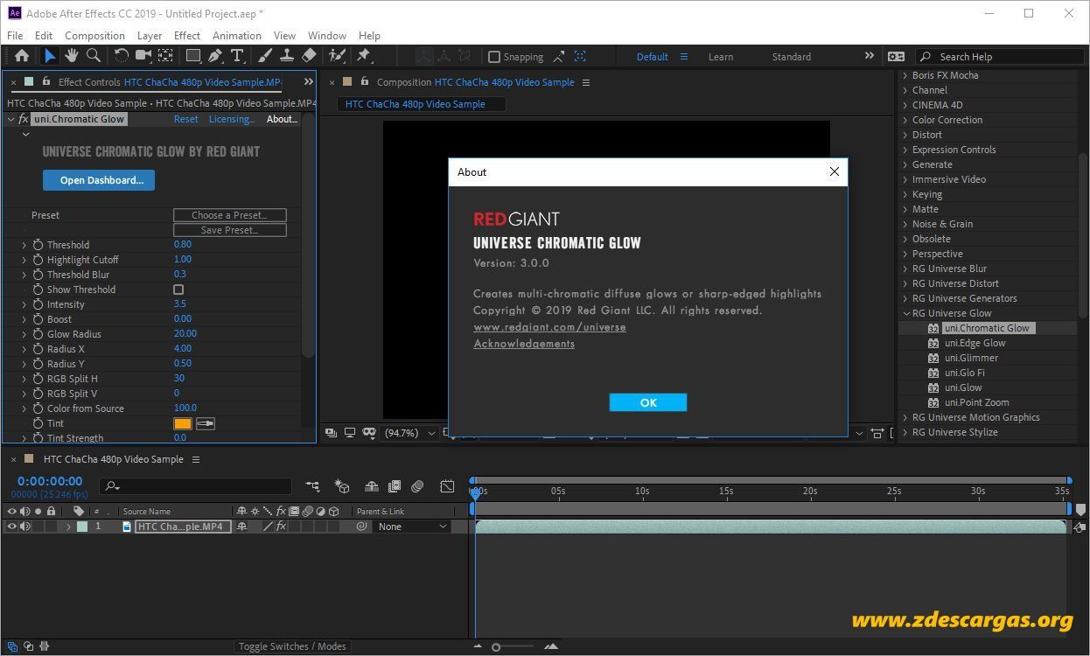Hide video of HTC Cha...ple.MP4 layer
Image resolution: width=1090 pixels, height=656 pixels.
coord(12,527)
